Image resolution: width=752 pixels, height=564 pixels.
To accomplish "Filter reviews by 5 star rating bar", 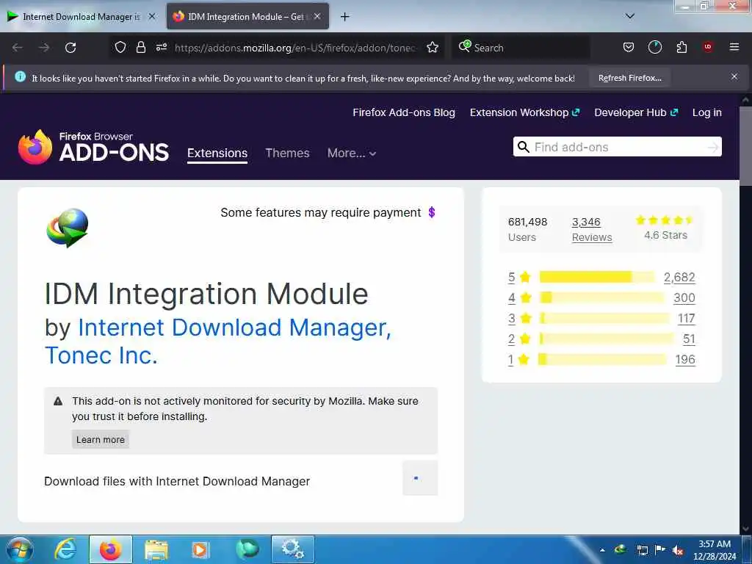I will coord(596,277).
